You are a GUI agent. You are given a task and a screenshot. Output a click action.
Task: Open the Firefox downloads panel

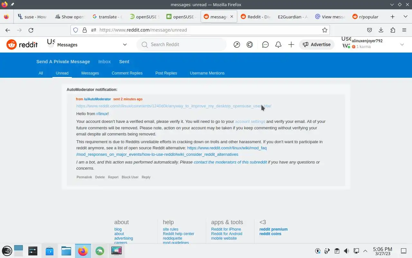[381, 30]
